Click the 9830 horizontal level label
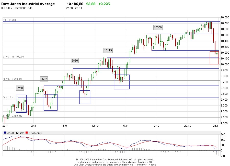230x166 pixels. (x=74, y=61)
